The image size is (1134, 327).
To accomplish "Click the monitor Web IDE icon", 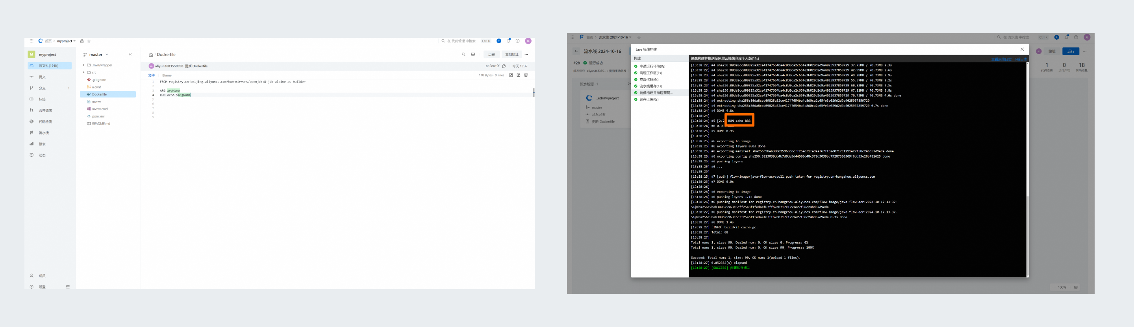I will (x=473, y=55).
